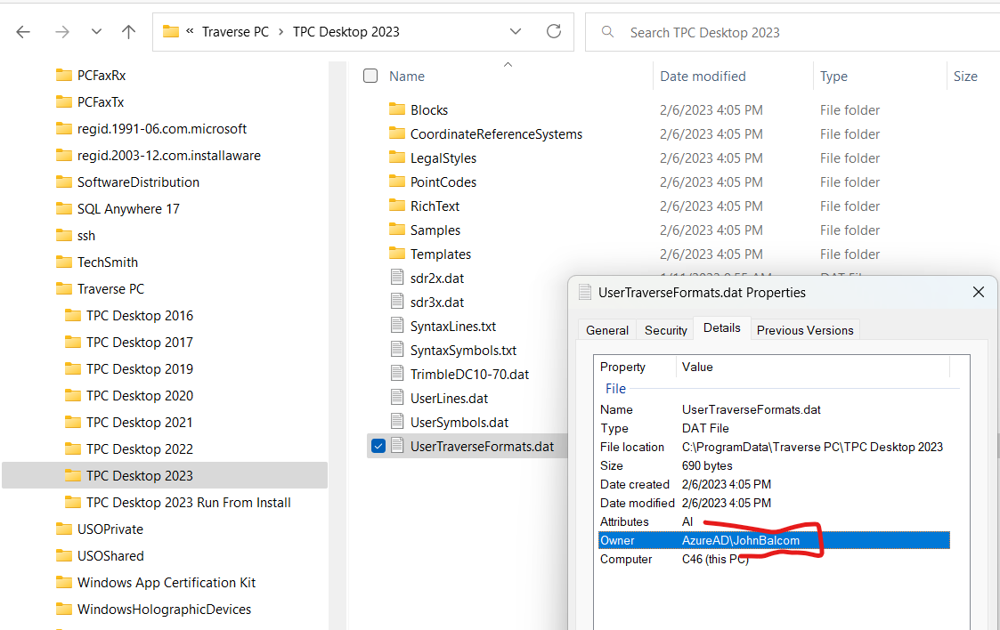Click the TrimbleDC10-70.dat file icon
Image resolution: width=1000 pixels, height=630 pixels.
(x=397, y=374)
